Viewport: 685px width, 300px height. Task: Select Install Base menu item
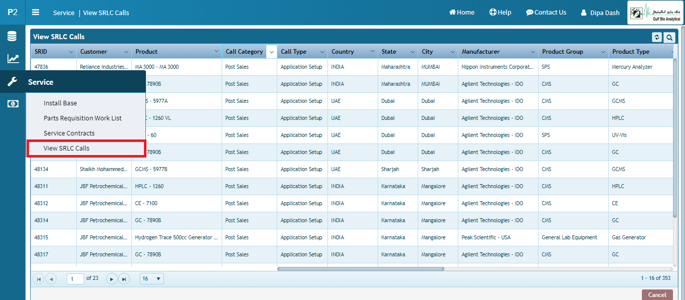pyautogui.click(x=60, y=103)
